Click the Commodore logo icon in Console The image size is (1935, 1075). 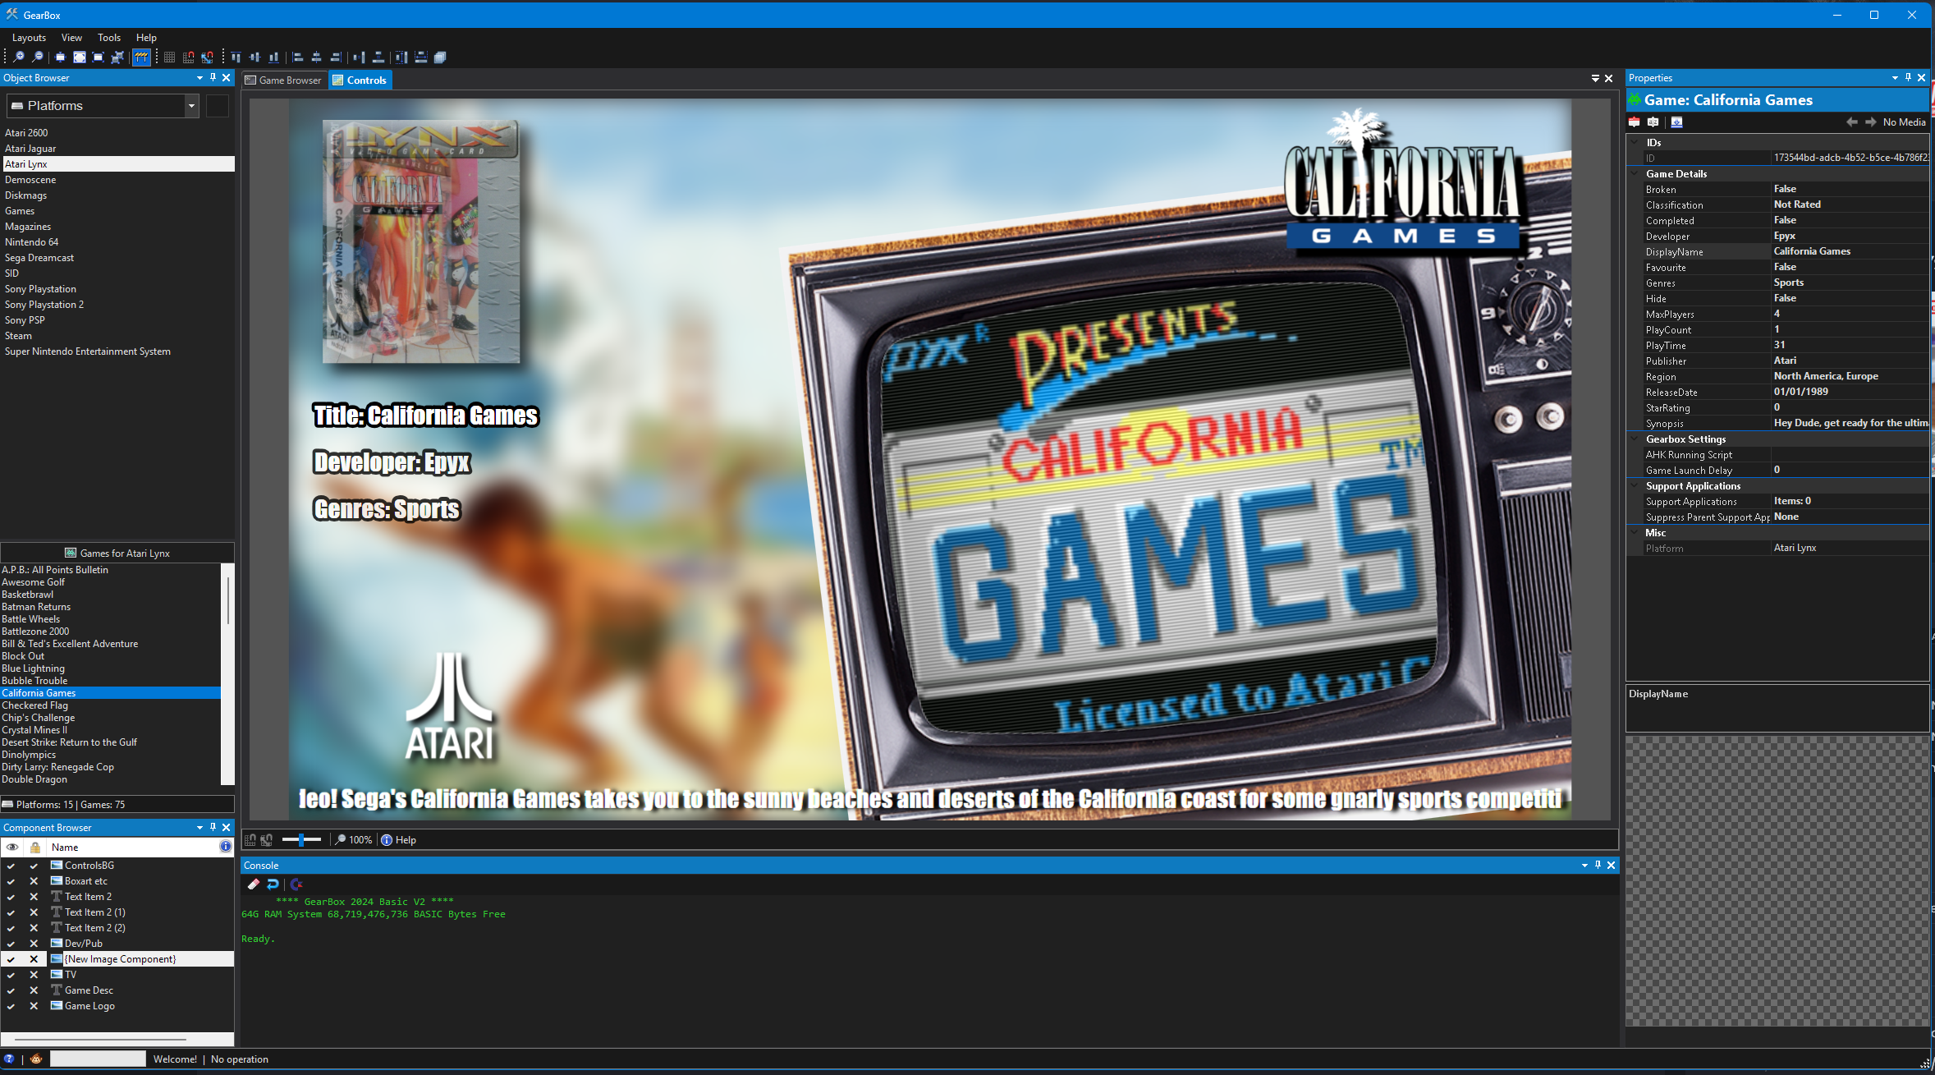[296, 884]
